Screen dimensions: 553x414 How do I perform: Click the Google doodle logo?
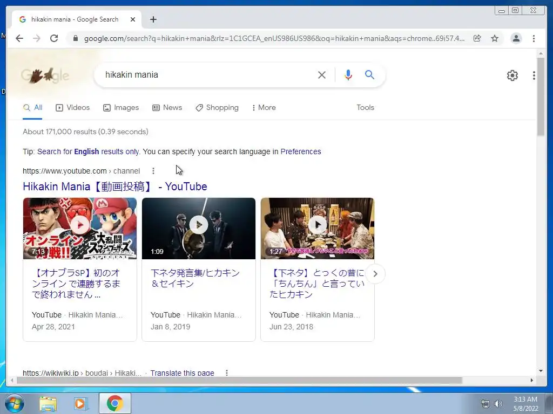pos(45,75)
